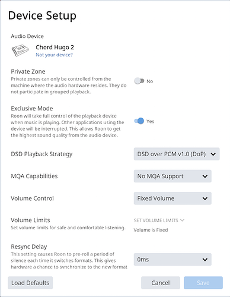Click the Save button

(x=203, y=283)
